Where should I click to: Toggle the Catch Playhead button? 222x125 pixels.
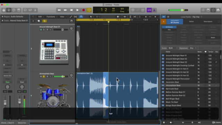81,17
